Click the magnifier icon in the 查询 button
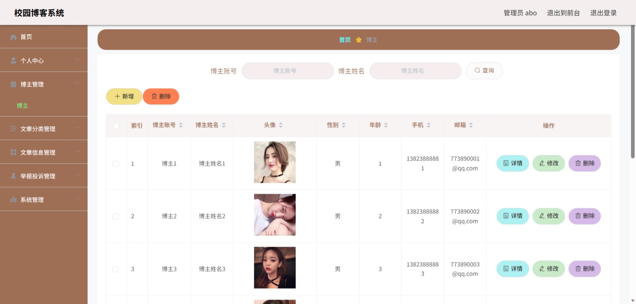The width and height of the screenshot is (636, 304). (x=477, y=71)
